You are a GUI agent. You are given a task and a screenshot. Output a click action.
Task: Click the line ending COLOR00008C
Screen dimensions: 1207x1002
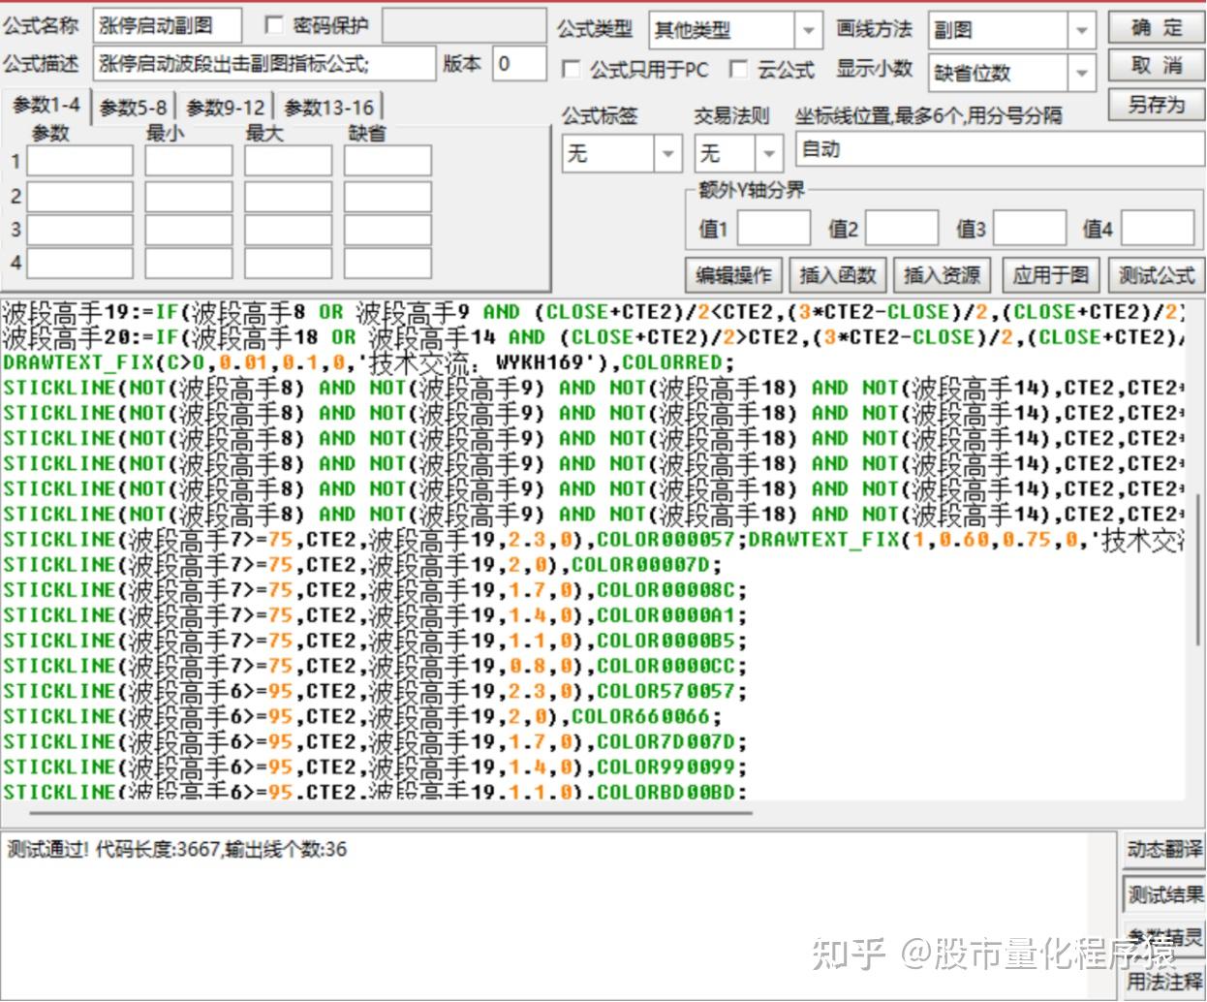pos(375,590)
